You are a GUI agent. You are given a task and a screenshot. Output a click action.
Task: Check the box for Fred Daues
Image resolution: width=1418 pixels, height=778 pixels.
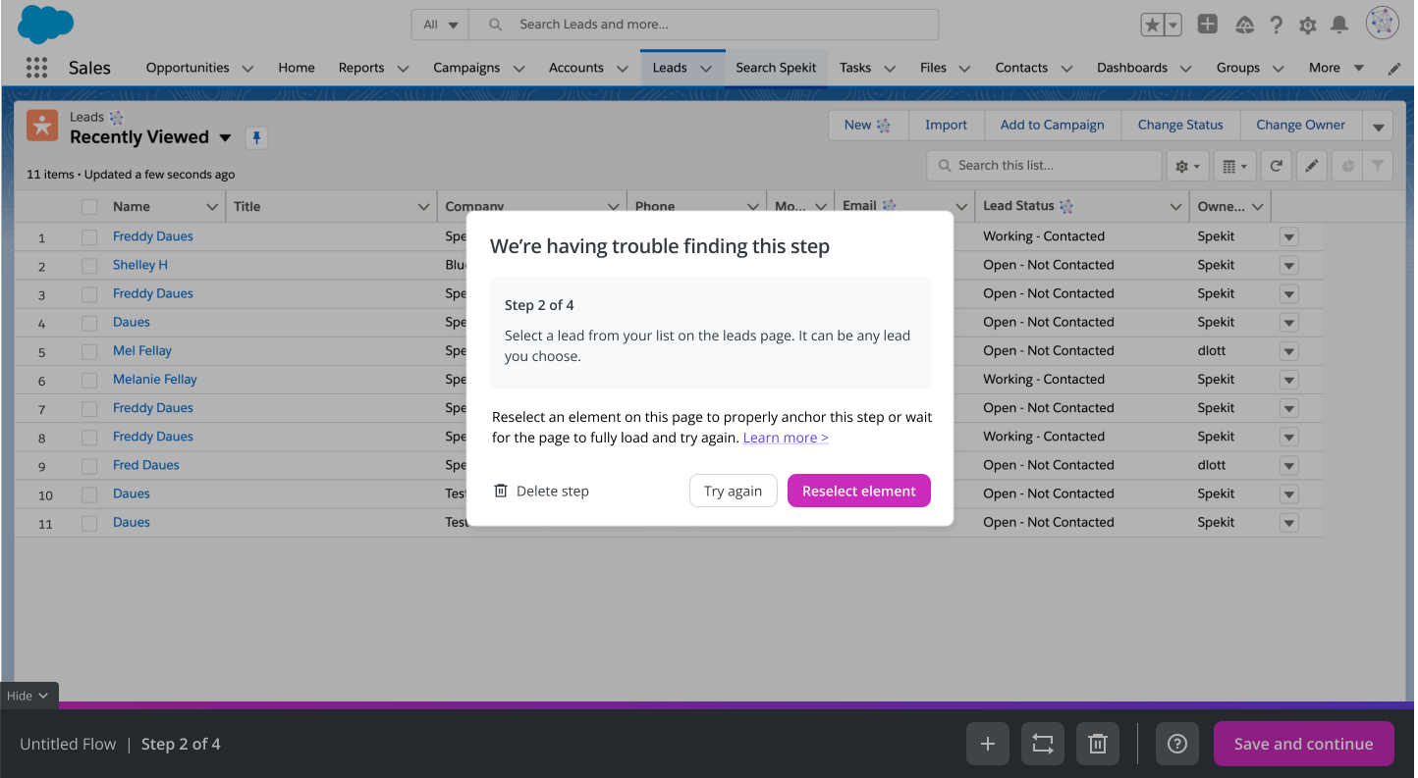click(x=89, y=466)
